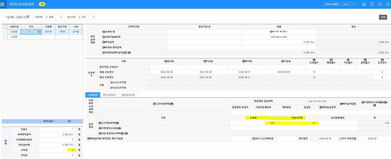Switch to the 중간정산내역 tab
391x159 pixels.
[x=128, y=95]
